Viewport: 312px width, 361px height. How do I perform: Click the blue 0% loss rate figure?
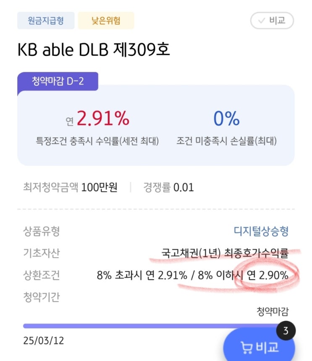[x=226, y=119]
